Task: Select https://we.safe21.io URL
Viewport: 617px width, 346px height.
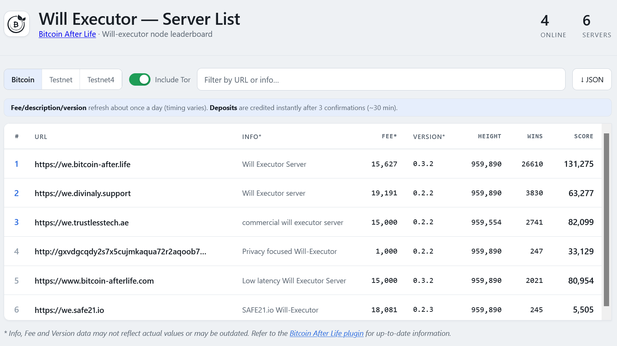Action: coord(69,310)
